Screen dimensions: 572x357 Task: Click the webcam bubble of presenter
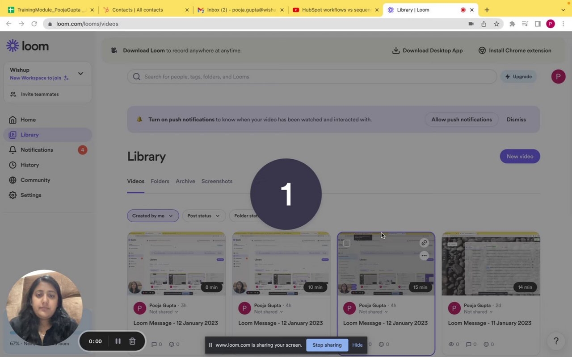pos(44,308)
